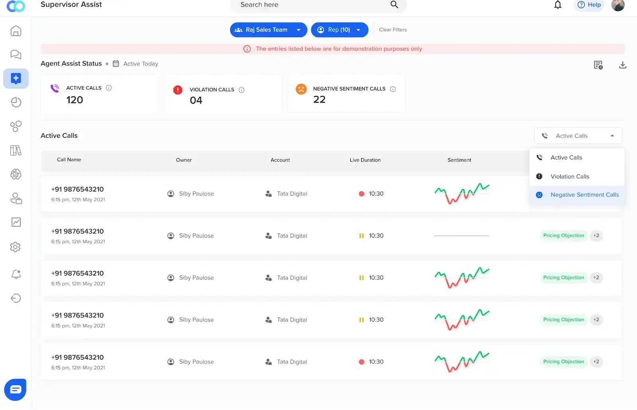Expand the Raj Sales Team dropdown
This screenshot has height=410, width=637.
point(299,29)
